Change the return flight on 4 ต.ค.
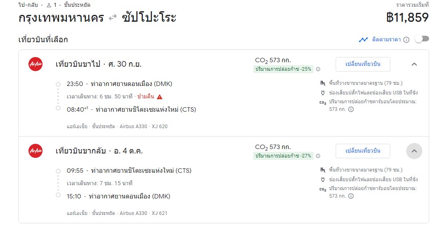Screen dimensions: 448x233 (363, 151)
